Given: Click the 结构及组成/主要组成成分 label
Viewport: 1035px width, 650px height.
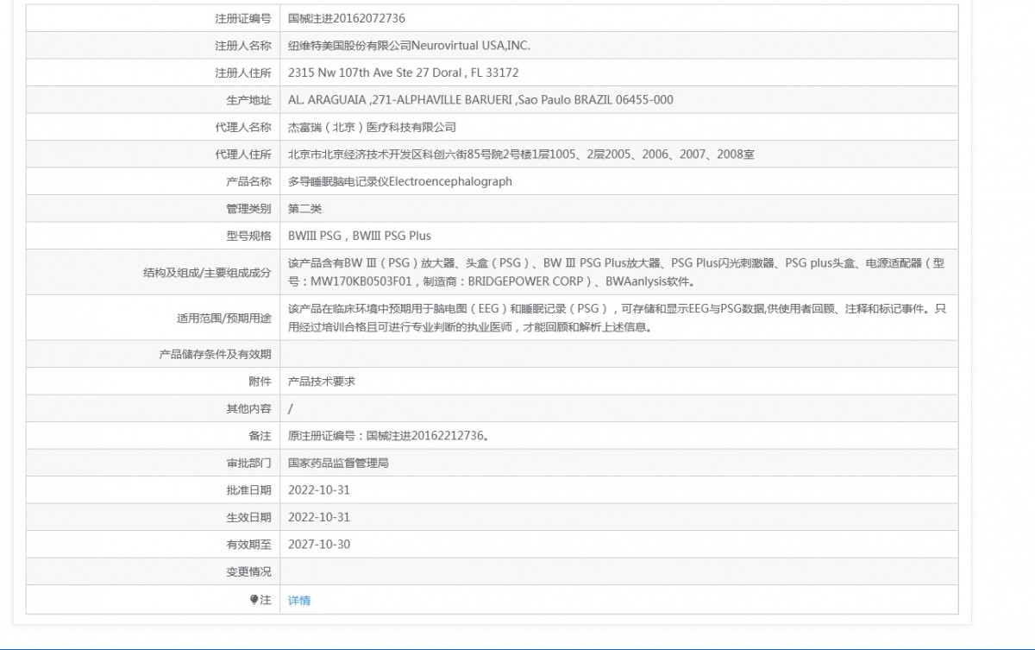Looking at the screenshot, I should (x=207, y=272).
